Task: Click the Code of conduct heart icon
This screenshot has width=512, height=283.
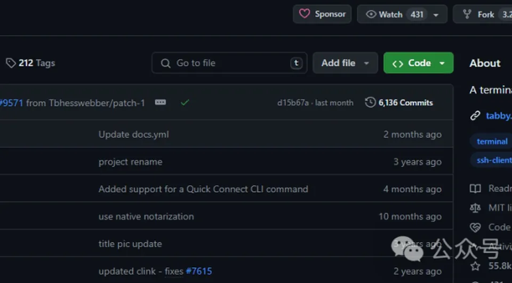Action: [475, 227]
